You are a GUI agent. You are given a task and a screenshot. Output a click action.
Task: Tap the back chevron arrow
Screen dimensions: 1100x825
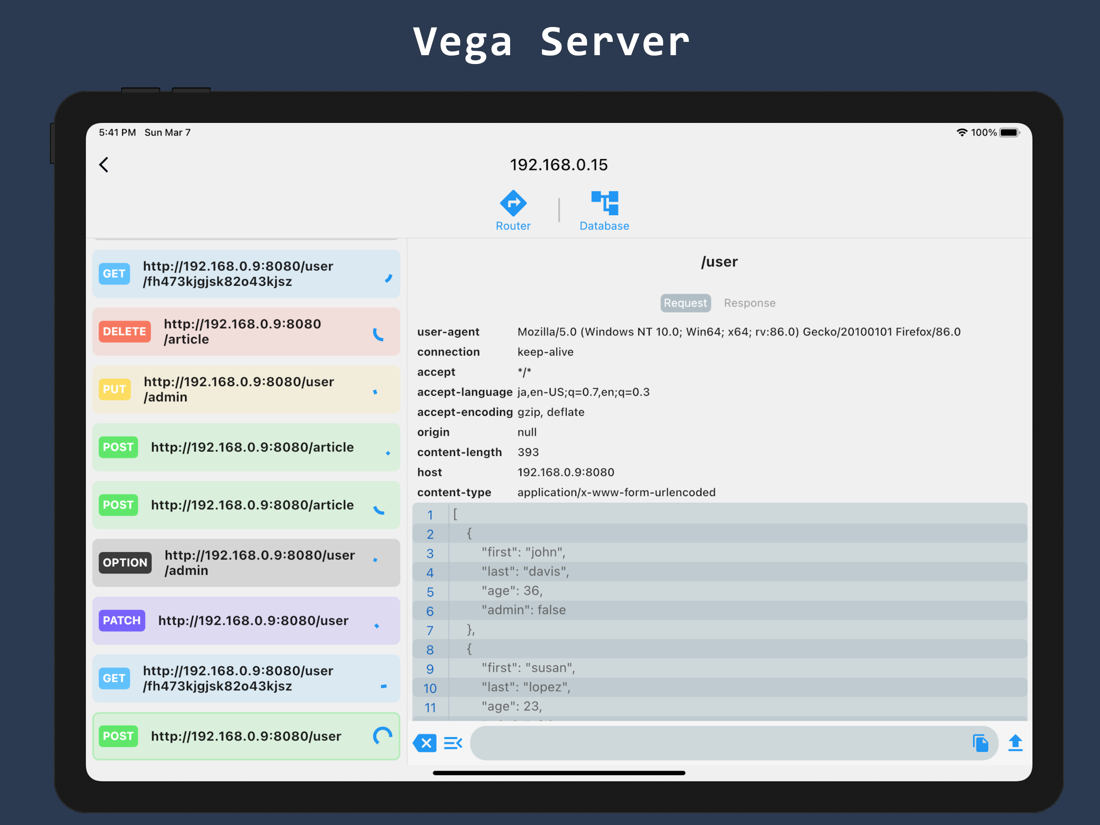point(104,165)
